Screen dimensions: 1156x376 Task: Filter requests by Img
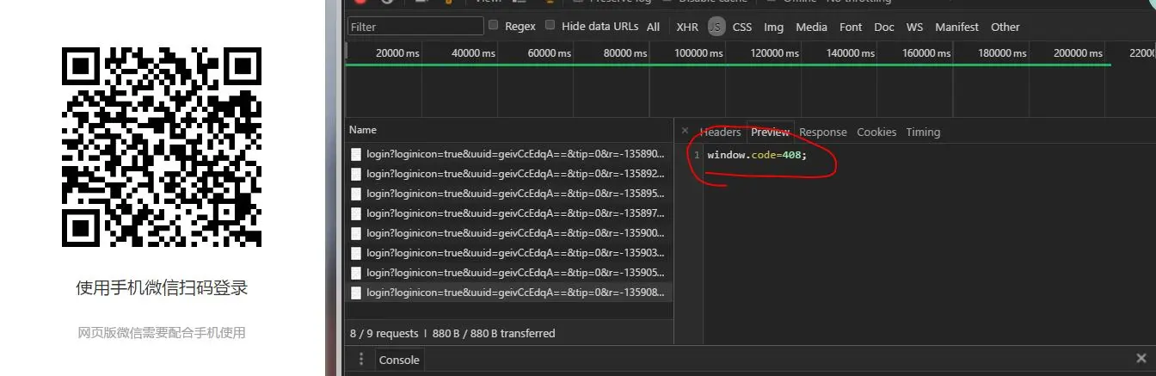point(774,27)
